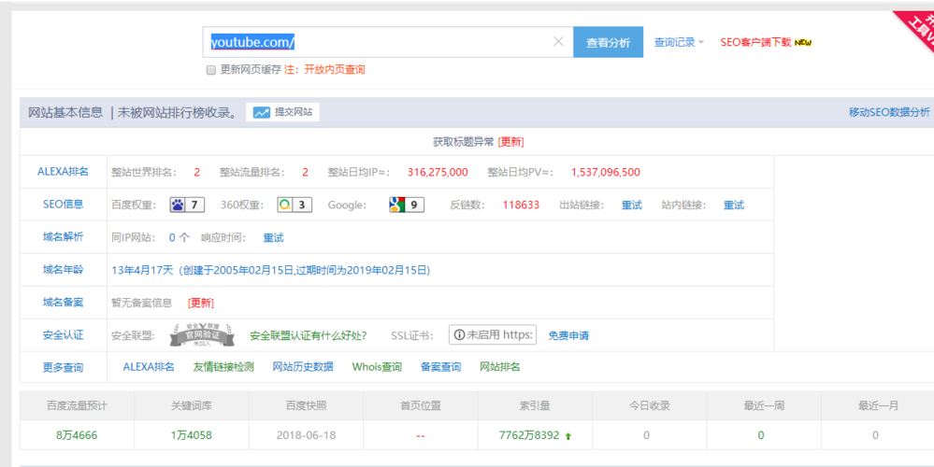Open 备案查询 link

coord(440,367)
